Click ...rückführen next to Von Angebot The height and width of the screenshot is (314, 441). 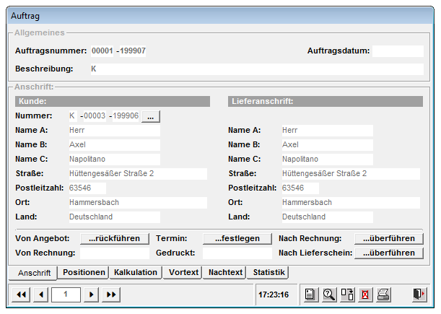pos(115,239)
